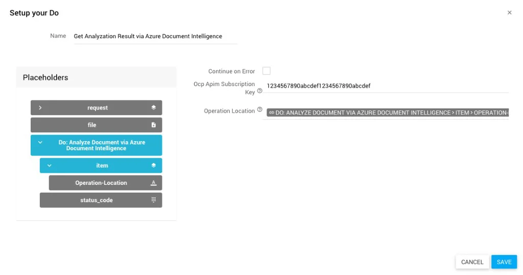
Task: Close the Setup your Do dialog
Action: (x=509, y=13)
